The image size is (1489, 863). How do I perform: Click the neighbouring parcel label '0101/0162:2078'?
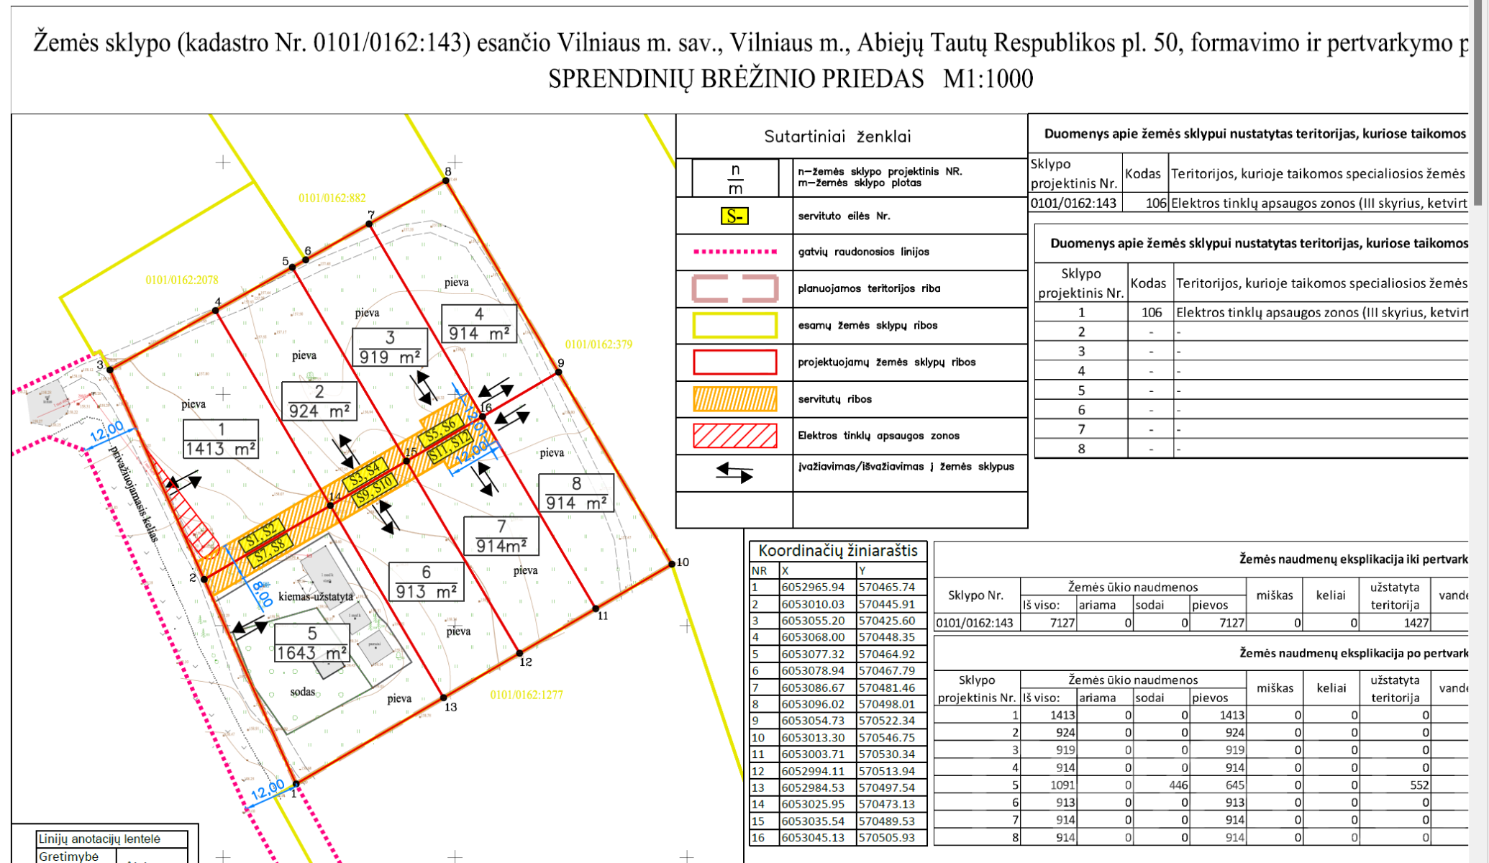click(181, 280)
